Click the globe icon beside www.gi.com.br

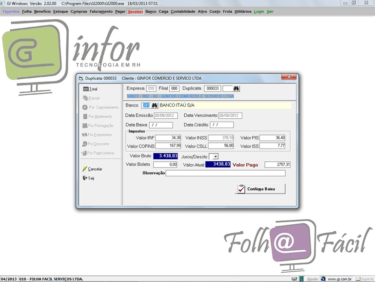point(323,279)
